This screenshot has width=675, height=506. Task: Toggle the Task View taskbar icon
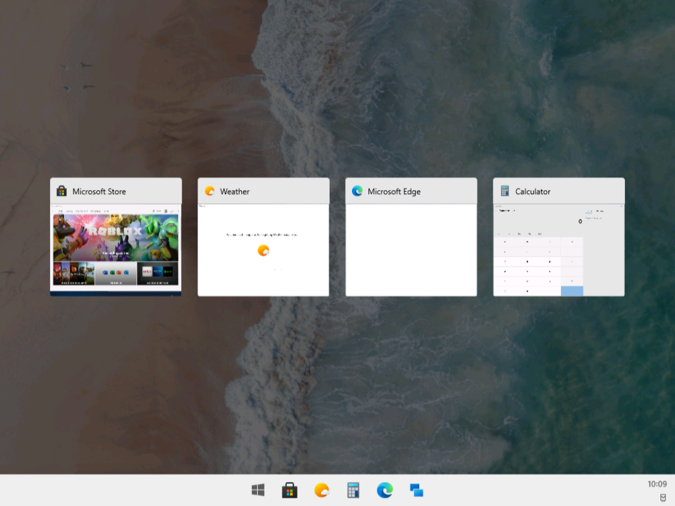[x=416, y=490]
